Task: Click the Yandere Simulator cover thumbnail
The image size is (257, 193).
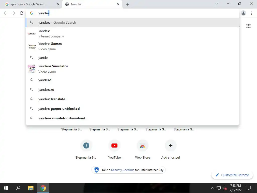Action: tap(32, 69)
